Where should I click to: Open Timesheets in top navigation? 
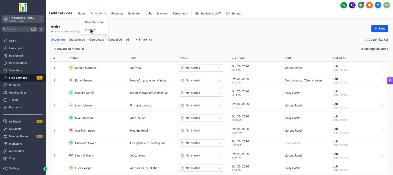[180, 14]
